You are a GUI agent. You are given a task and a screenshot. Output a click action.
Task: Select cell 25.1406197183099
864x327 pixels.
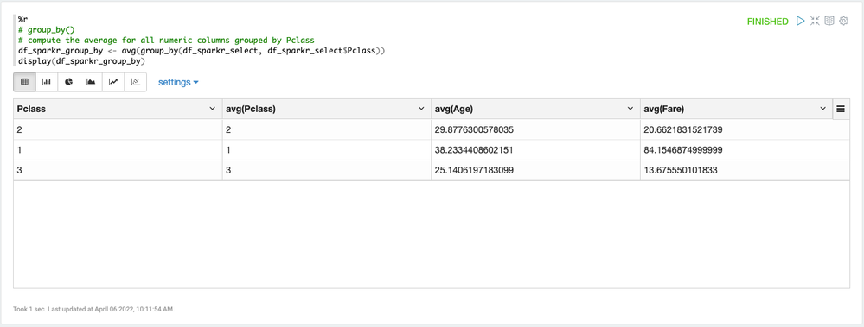point(535,170)
